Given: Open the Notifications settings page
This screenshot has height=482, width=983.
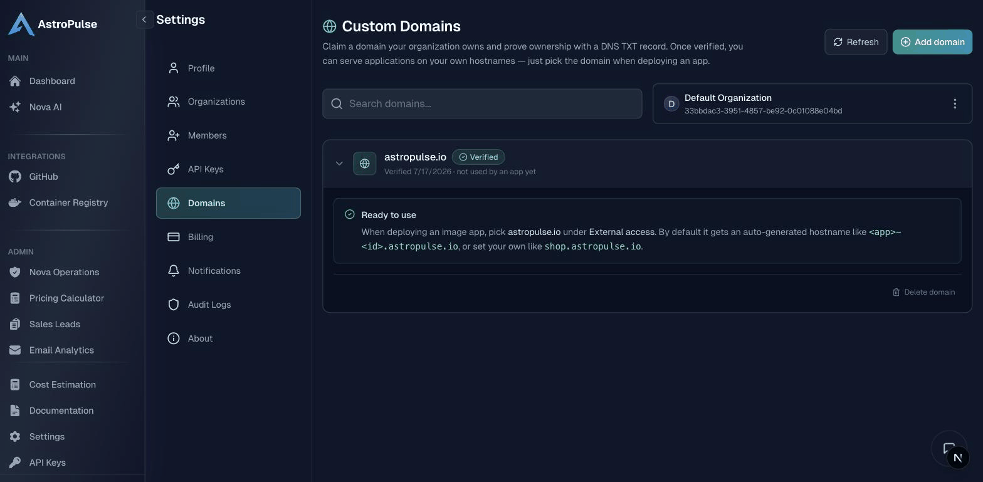Looking at the screenshot, I should [x=228, y=271].
